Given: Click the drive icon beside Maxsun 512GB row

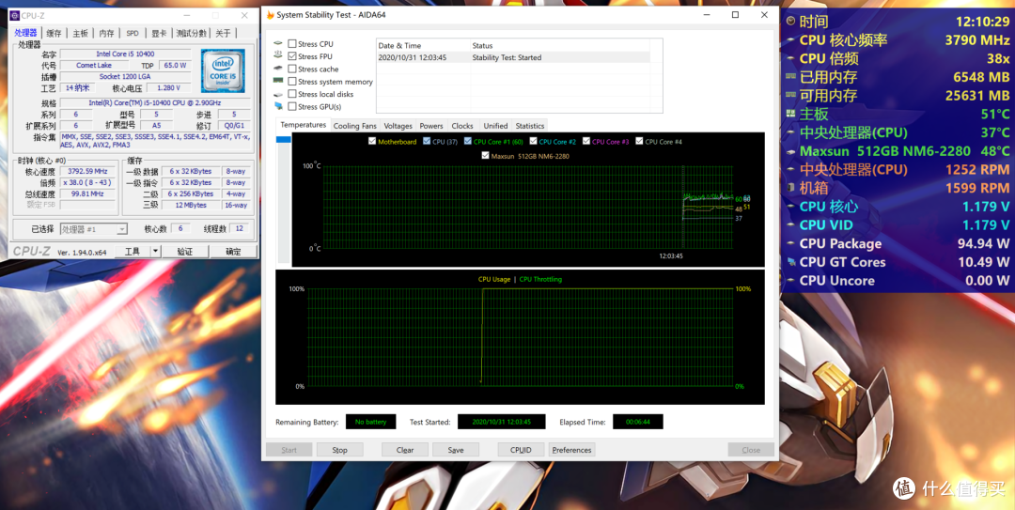Looking at the screenshot, I should coord(790,151).
